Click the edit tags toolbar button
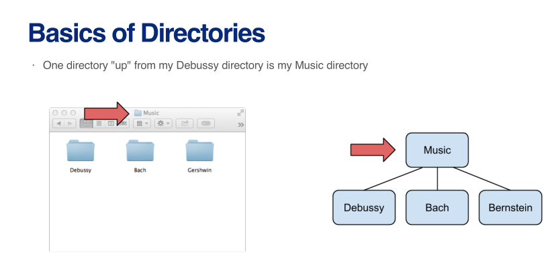 [x=206, y=123]
